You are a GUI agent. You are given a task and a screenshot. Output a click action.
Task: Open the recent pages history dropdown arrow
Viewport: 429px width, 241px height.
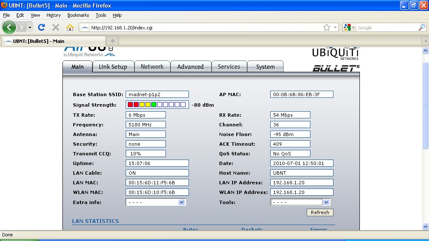click(30, 27)
